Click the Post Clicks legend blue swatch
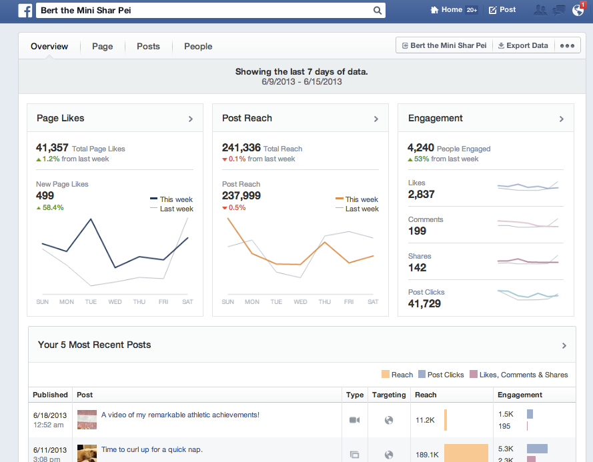 point(422,374)
